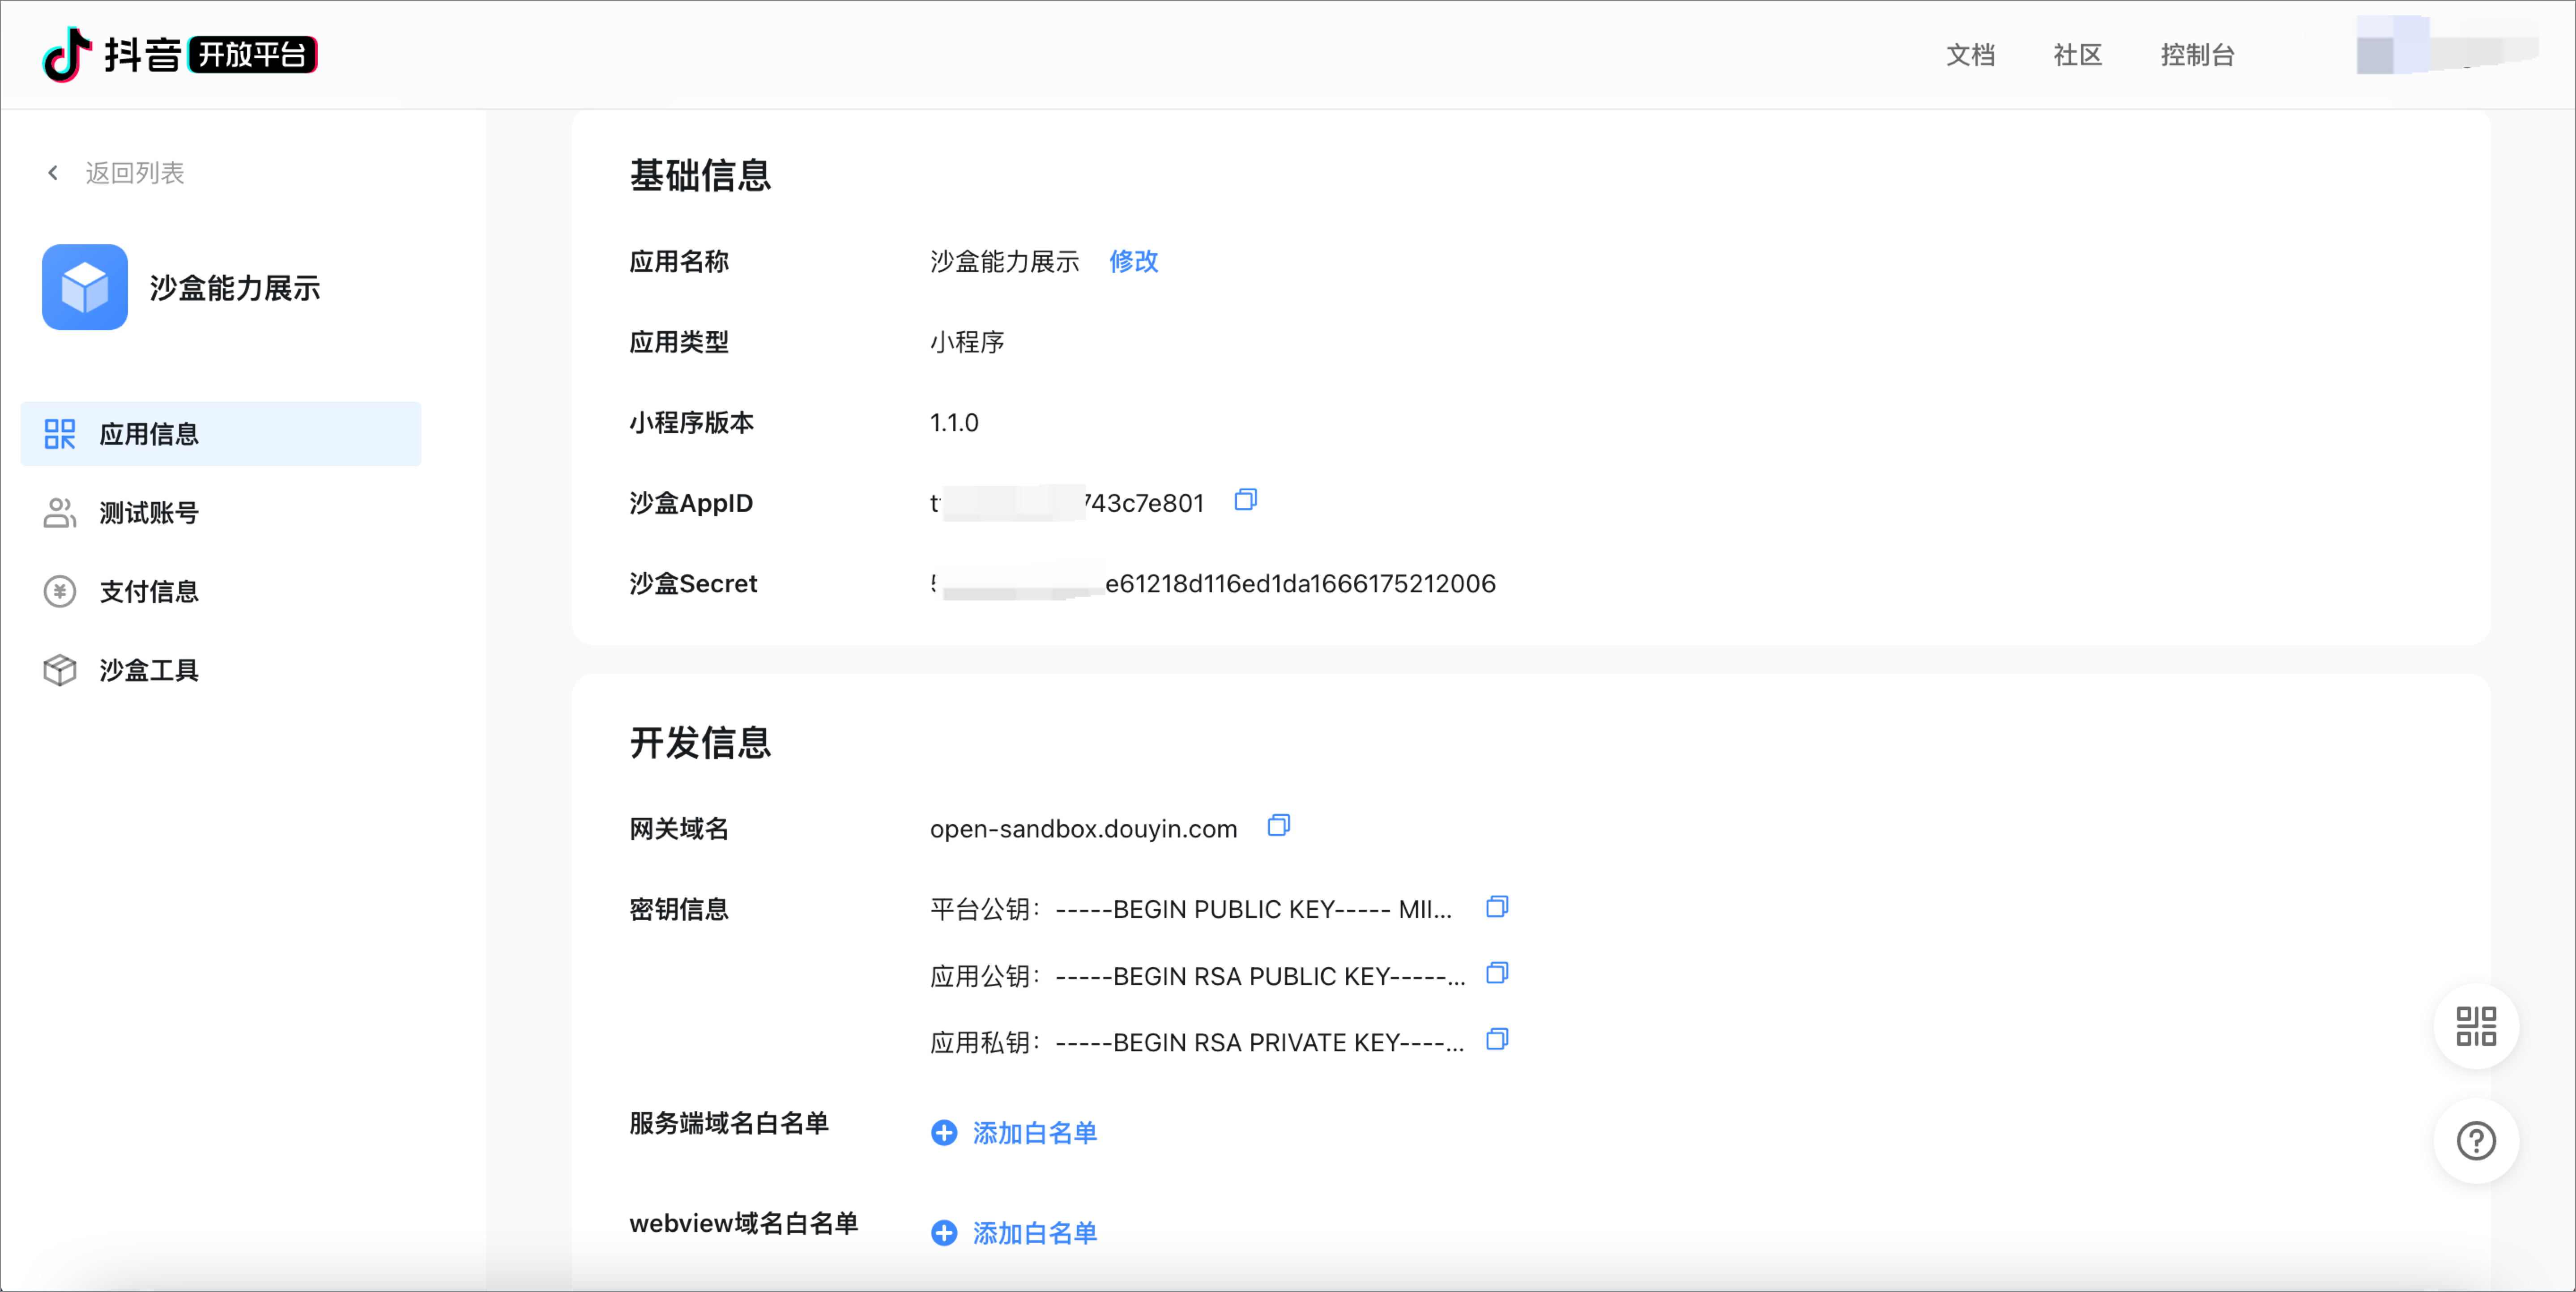Open the 文档 menu in header
2576x1292 pixels.
tap(1970, 55)
